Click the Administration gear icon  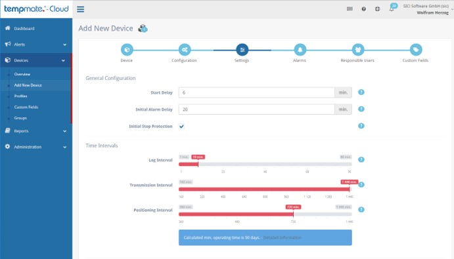click(7, 147)
